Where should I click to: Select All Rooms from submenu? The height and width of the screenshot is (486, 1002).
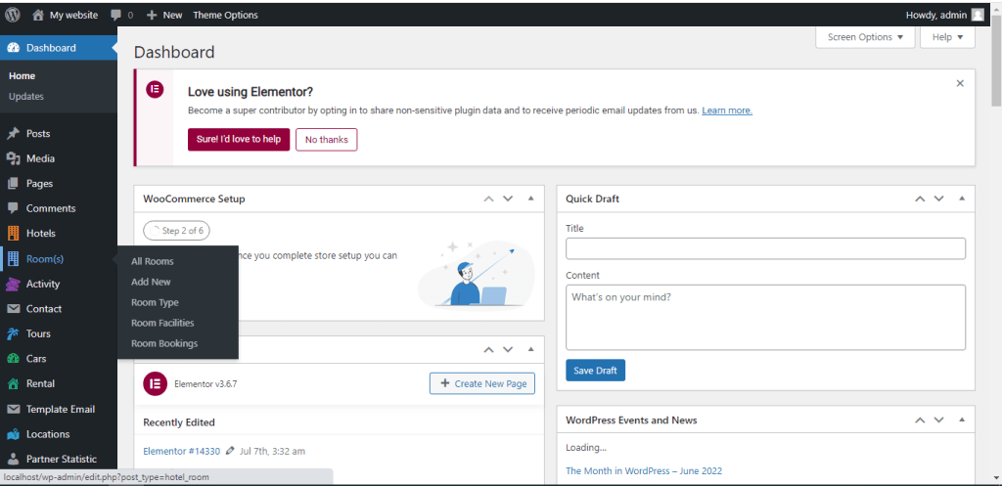(152, 261)
